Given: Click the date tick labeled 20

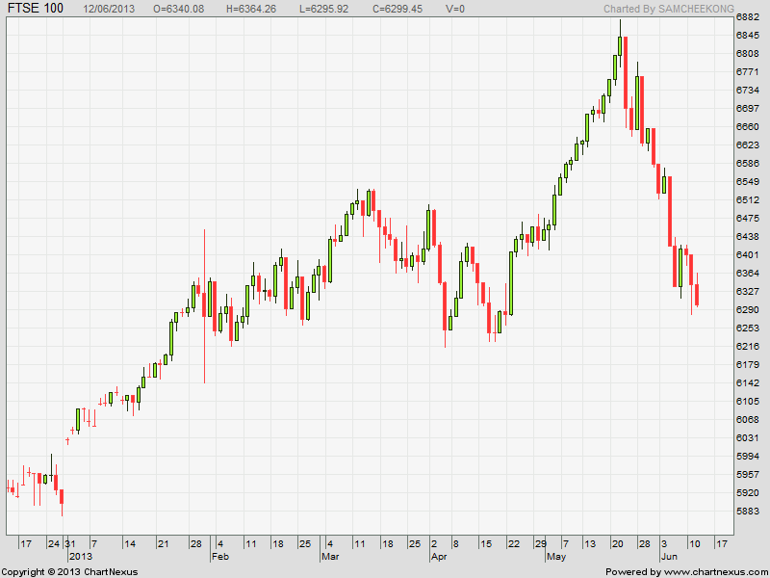Looking at the screenshot, I should coord(617,543).
